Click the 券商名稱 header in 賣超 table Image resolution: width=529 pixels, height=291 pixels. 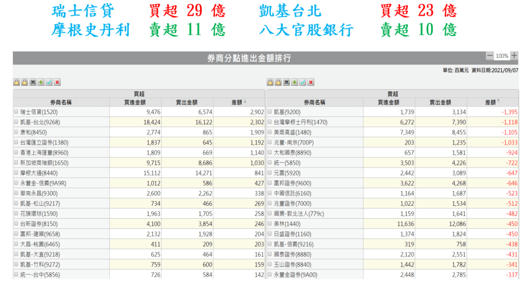point(314,102)
